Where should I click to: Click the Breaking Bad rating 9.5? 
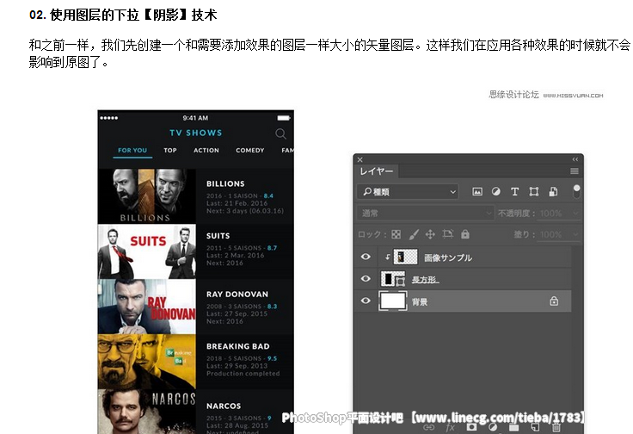[x=272, y=358]
